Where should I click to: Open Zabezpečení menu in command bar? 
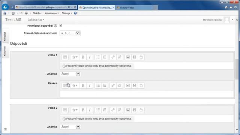click(52, 13)
